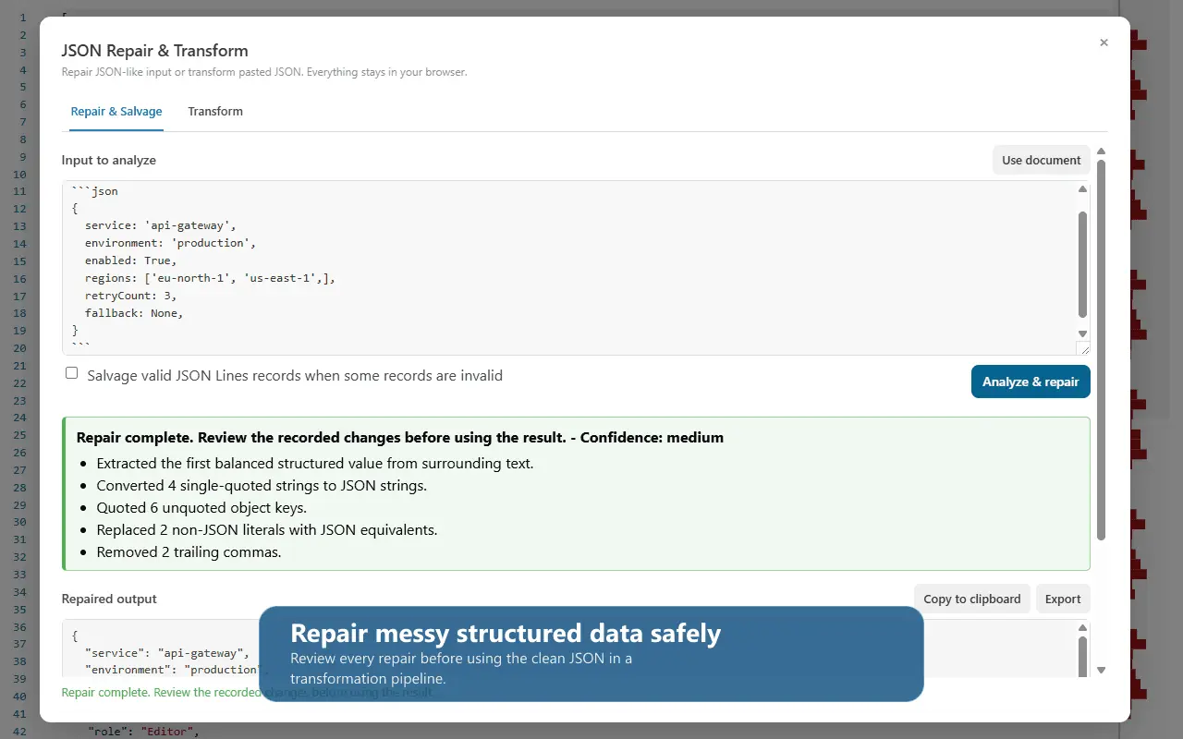Click line number 1 in background editor
The image size is (1183, 739).
[x=22, y=18]
